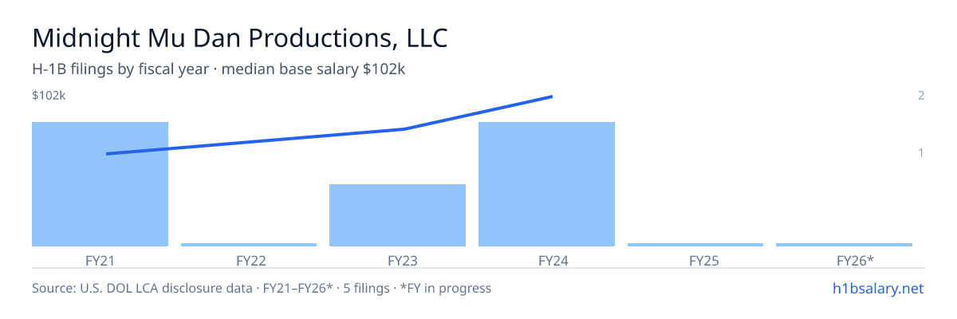Click the FY24 filings bar
The width and height of the screenshot is (957, 319).
[x=546, y=184]
